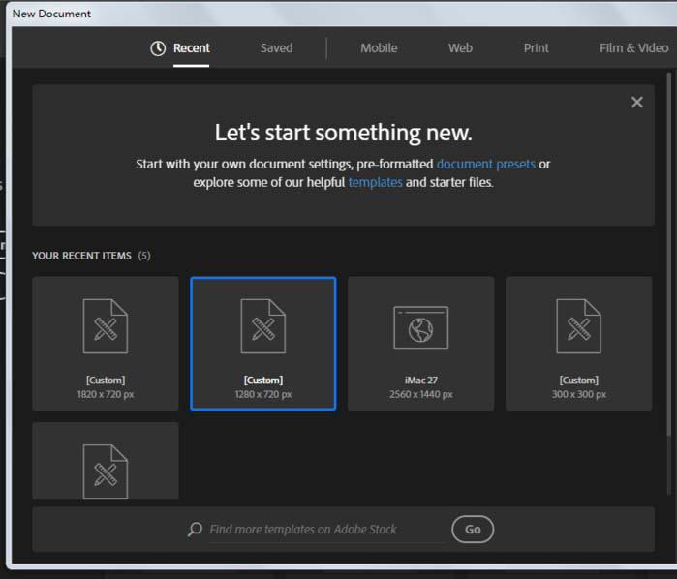Follow the 'document presets' link
677x579 pixels.
(486, 164)
